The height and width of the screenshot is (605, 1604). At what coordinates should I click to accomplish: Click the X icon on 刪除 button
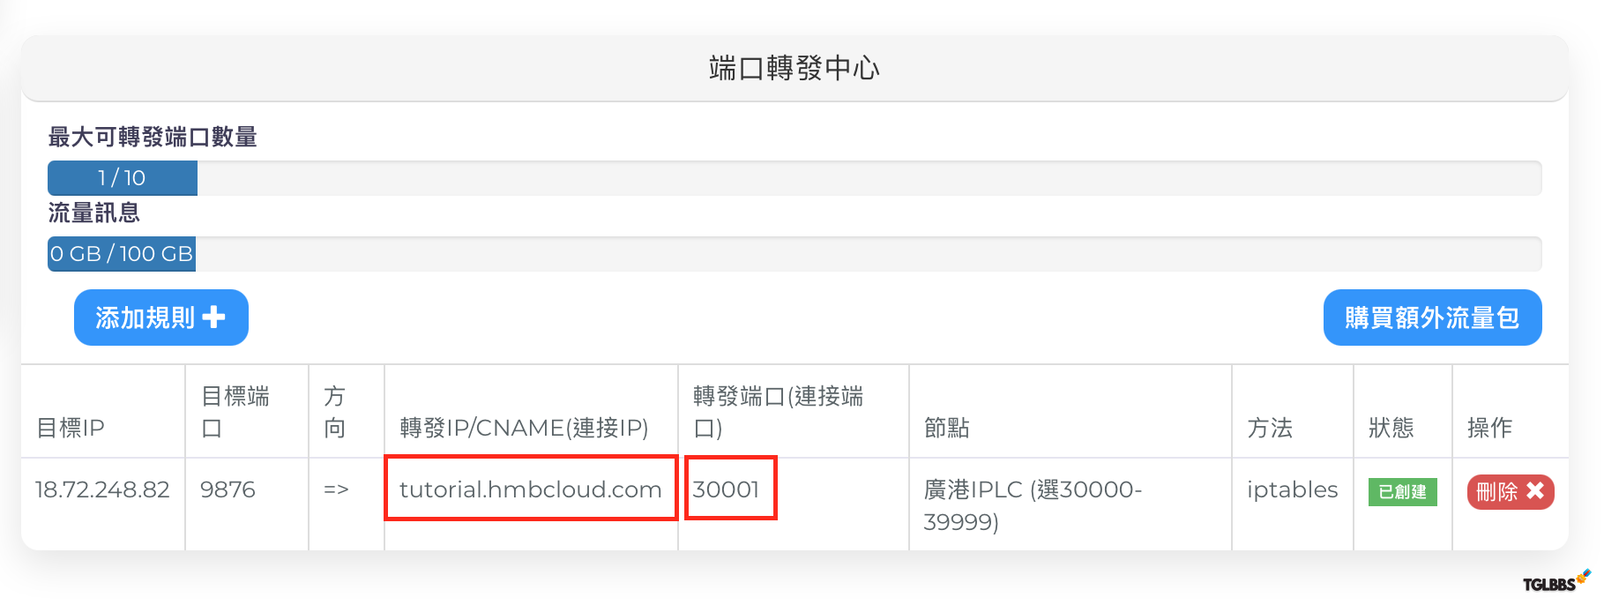tap(1535, 491)
